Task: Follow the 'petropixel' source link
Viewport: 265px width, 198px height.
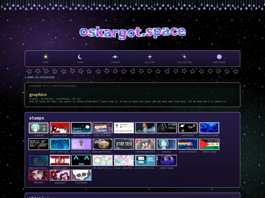Action: (188, 135)
